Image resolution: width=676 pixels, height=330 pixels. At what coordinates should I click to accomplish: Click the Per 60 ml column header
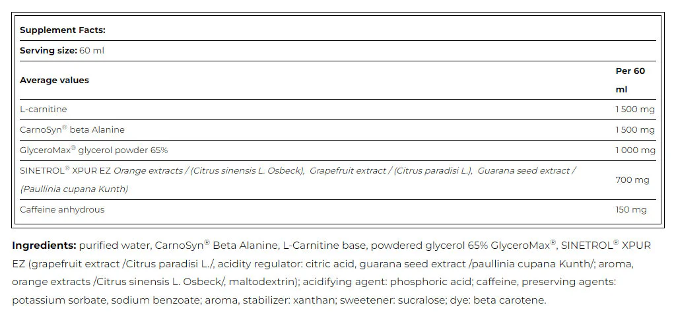tap(630, 80)
